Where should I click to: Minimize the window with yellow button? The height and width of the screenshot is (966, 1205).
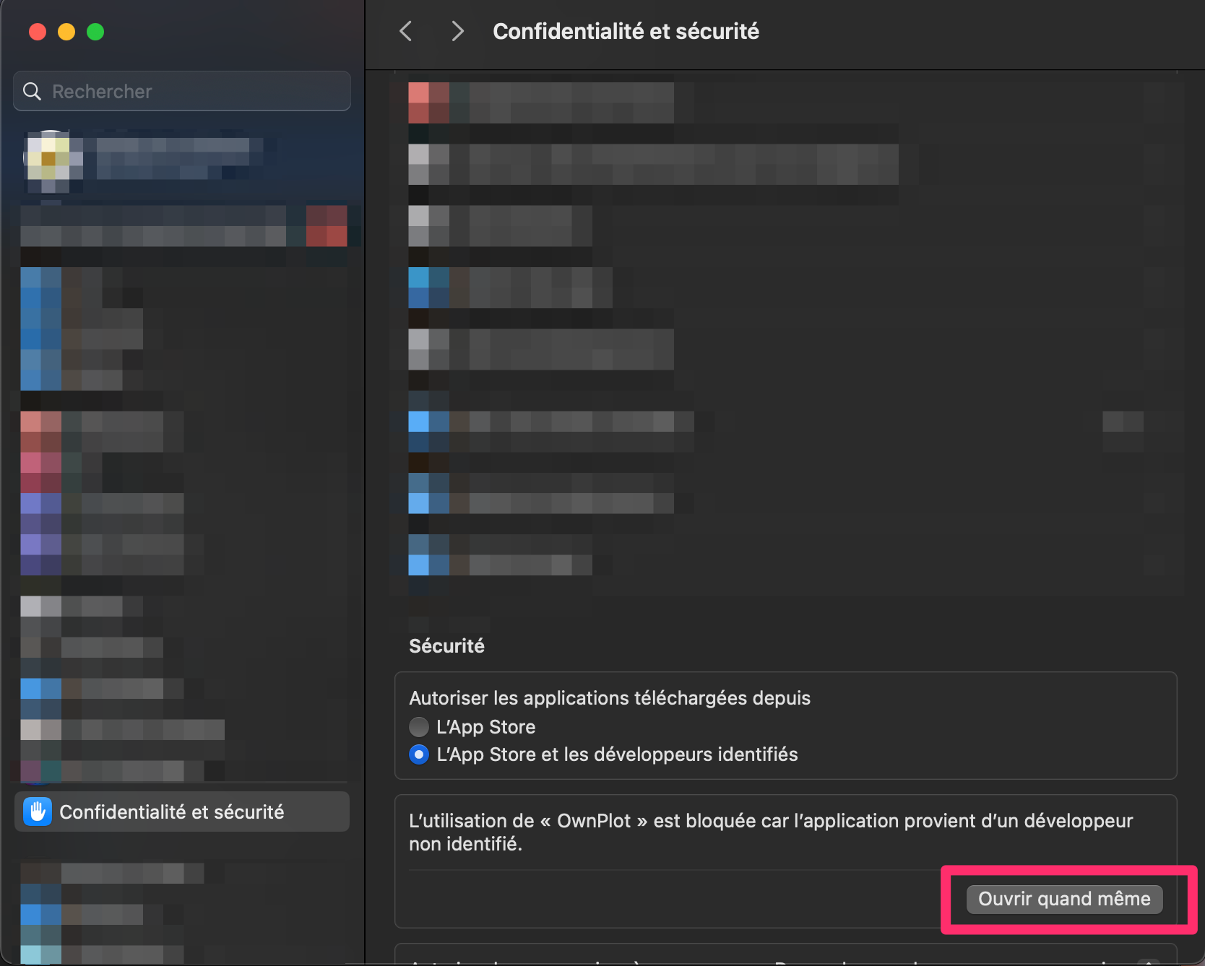click(x=66, y=32)
